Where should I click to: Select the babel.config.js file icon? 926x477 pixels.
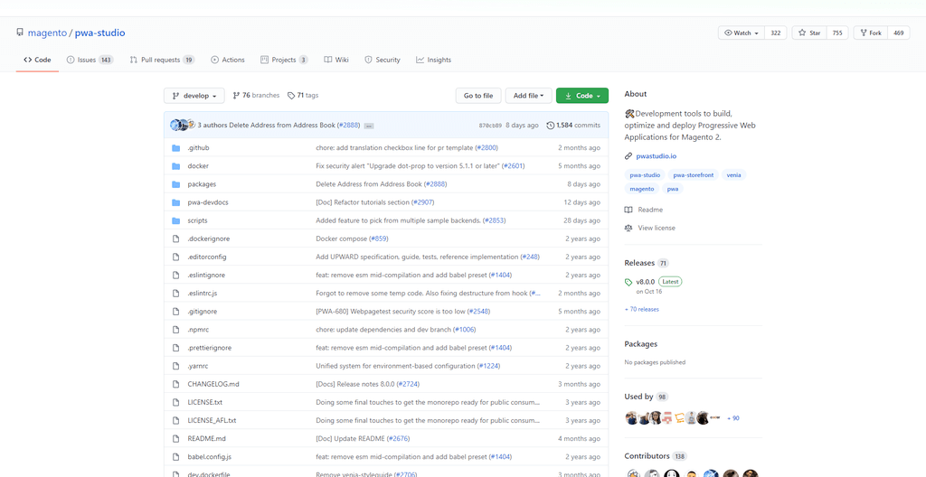pos(175,457)
